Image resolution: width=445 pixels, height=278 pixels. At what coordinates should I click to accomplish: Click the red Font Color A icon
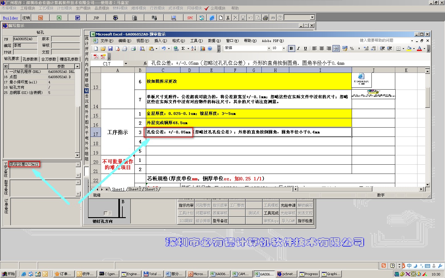point(419,48)
